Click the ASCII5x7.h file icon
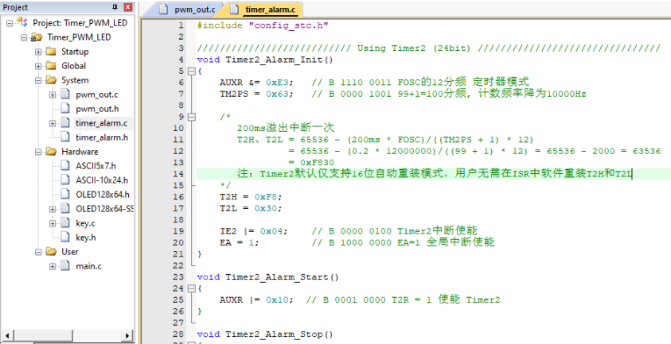This screenshot has height=344, width=671. (65, 166)
